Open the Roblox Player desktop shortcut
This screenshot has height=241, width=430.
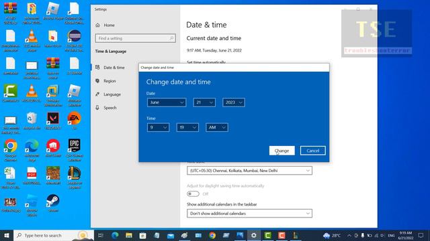53,12
